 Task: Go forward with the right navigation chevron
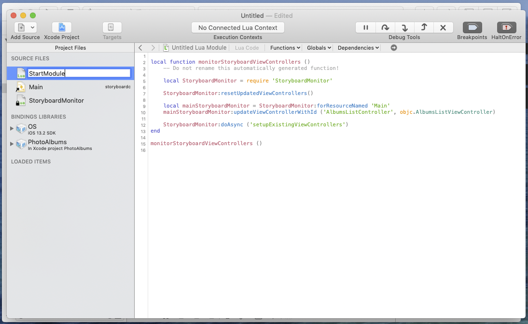coord(153,48)
